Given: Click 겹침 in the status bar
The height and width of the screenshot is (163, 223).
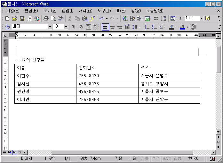Looking at the screenshot, I should (x=178, y=158).
